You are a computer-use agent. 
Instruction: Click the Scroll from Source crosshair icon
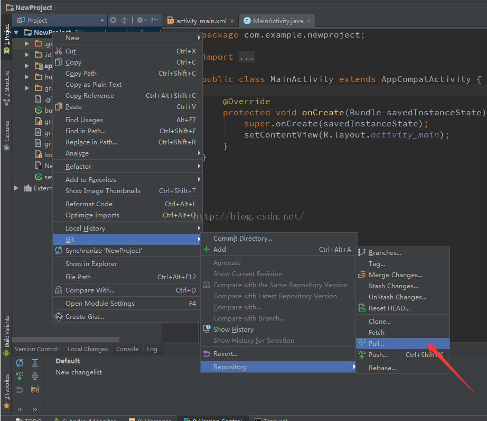coord(113,21)
